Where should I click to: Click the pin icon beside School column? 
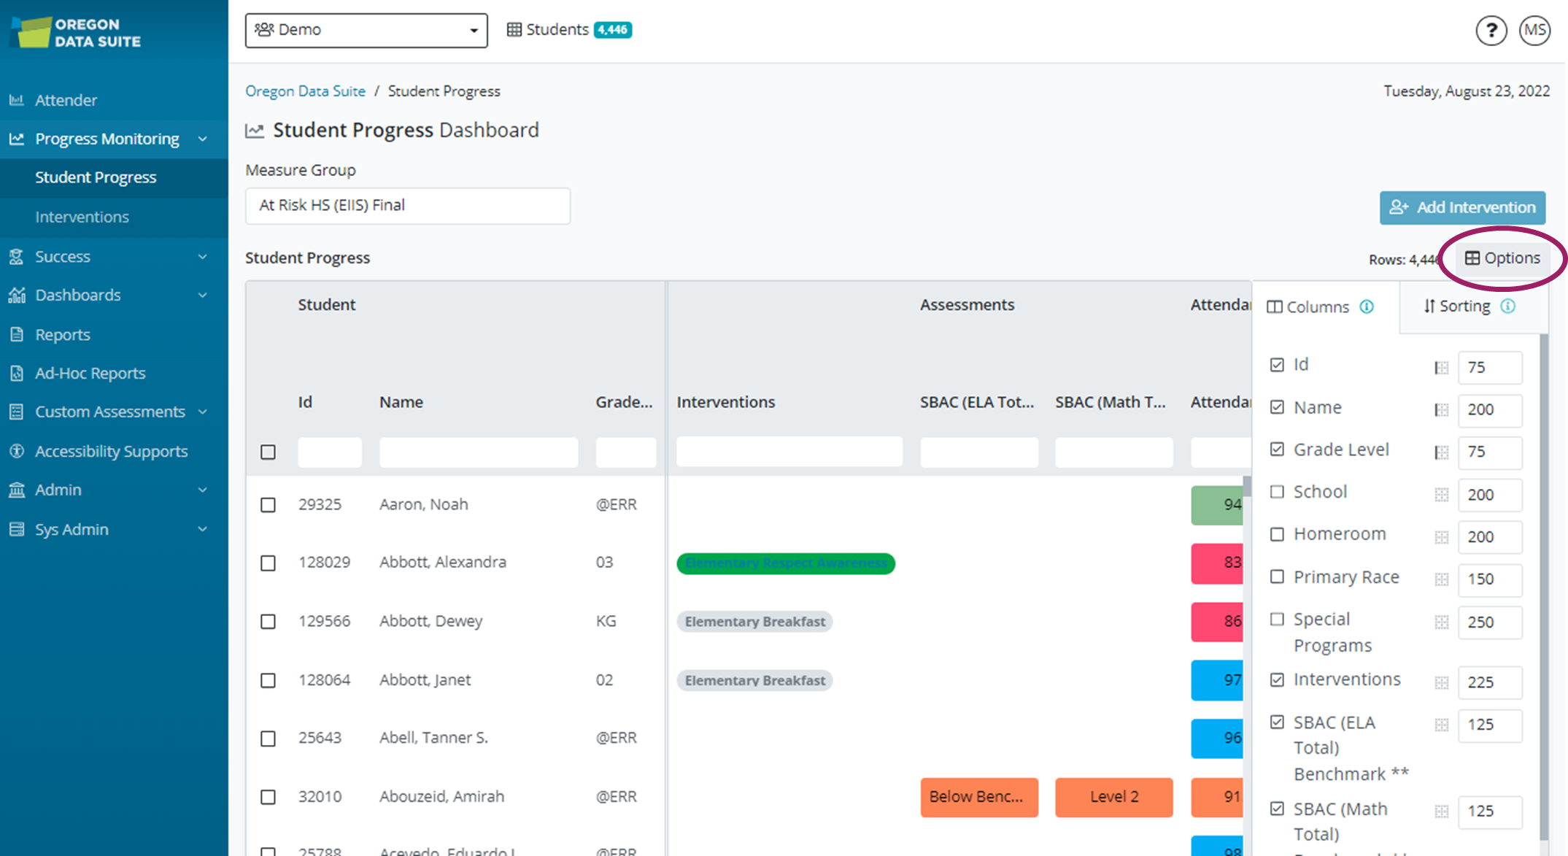[x=1441, y=495]
